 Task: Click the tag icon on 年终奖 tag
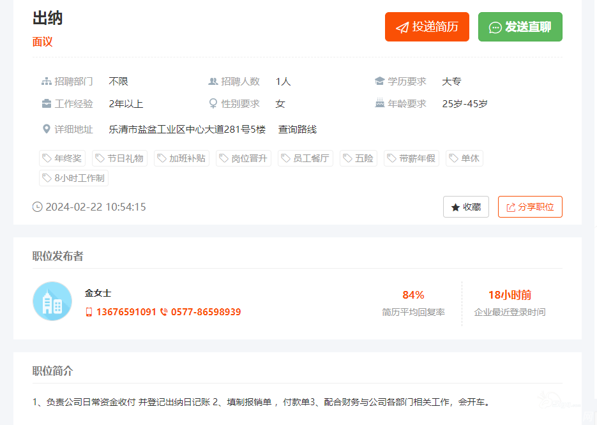coord(47,158)
